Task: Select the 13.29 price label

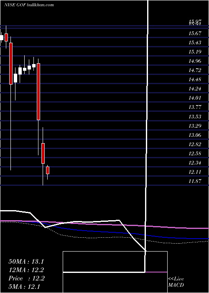Action: [195, 126]
